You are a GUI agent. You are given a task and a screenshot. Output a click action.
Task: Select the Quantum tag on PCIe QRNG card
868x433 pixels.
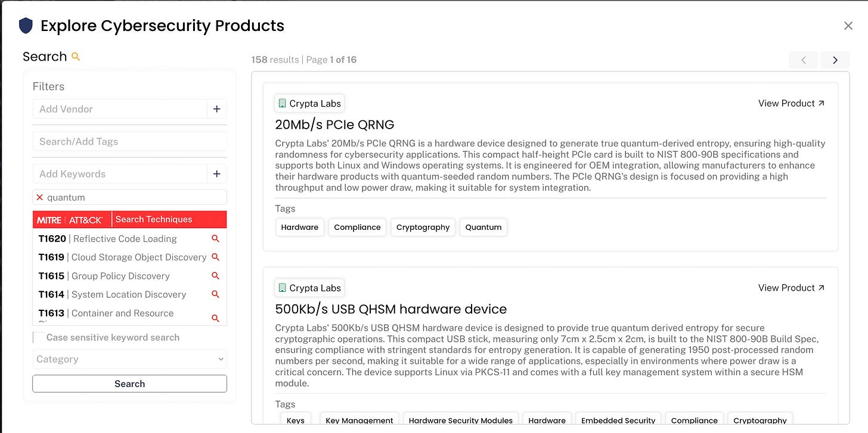[483, 227]
